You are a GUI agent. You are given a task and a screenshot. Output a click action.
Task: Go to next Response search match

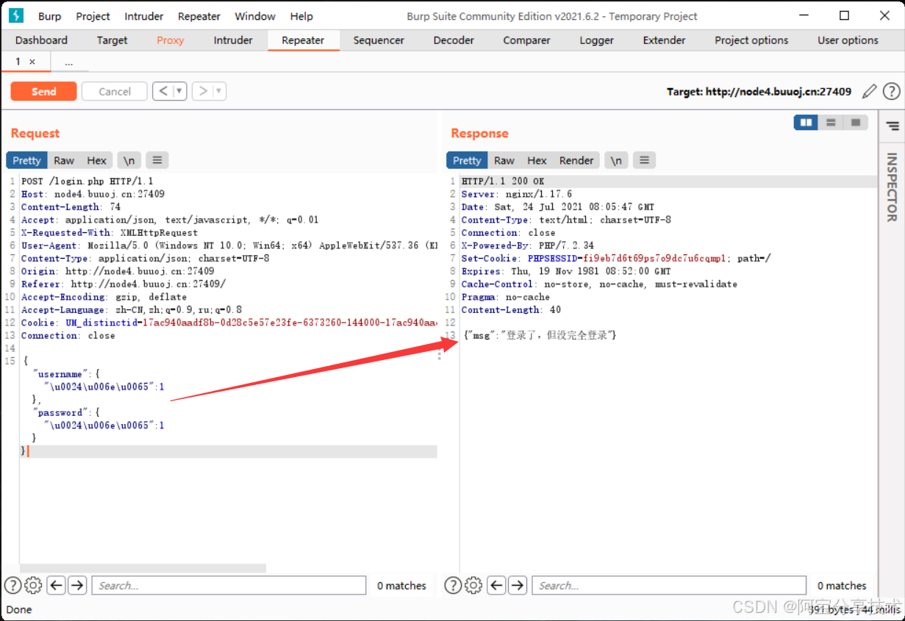pos(518,586)
